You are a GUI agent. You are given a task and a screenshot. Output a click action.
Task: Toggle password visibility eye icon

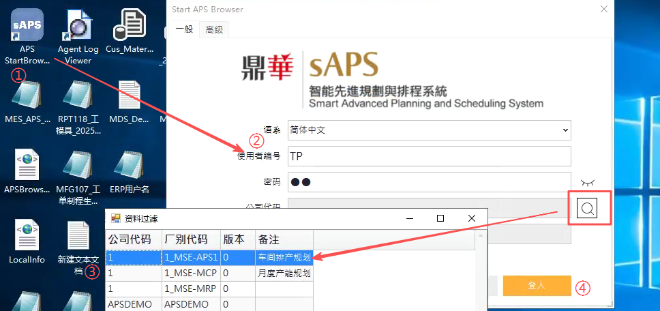[x=588, y=183]
